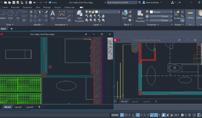Open the Manage ribbon tab
The width and height of the screenshot is (202, 118).
point(47,7)
